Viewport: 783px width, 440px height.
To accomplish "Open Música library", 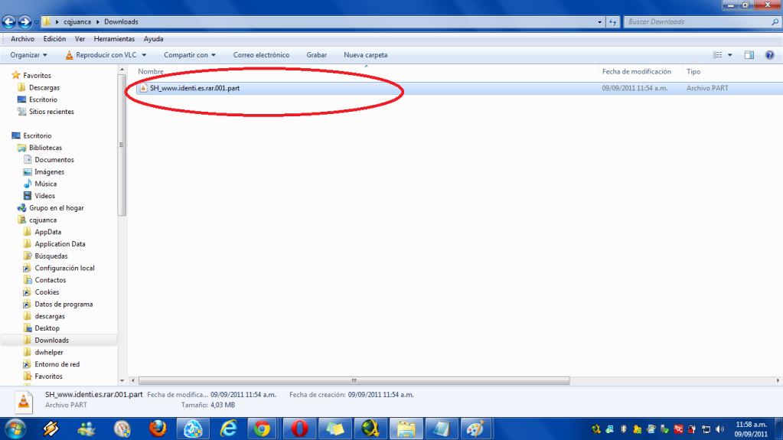I will tap(45, 184).
